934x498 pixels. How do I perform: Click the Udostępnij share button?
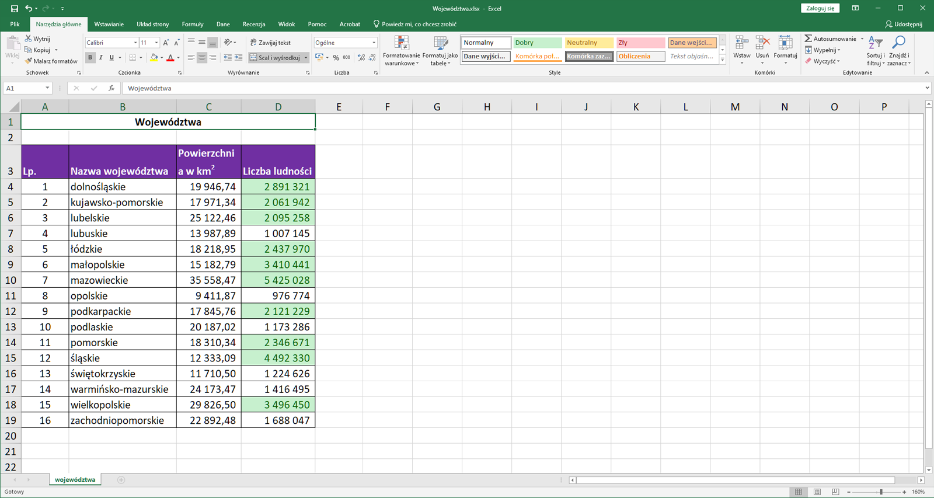click(x=904, y=24)
